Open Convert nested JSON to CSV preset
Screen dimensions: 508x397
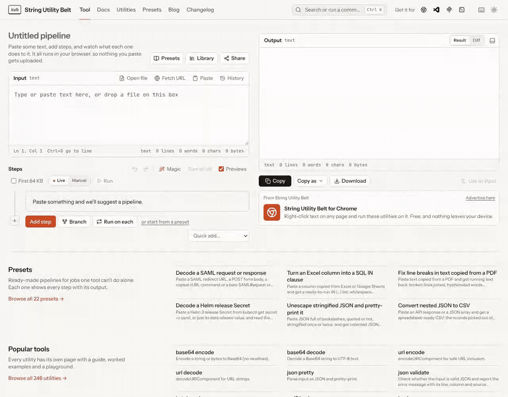coord(433,305)
